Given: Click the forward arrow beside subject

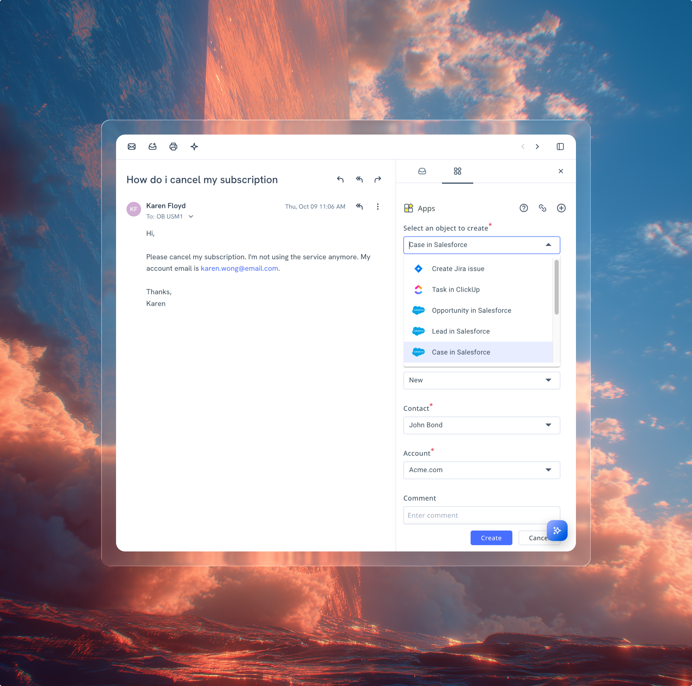Looking at the screenshot, I should click(x=378, y=179).
